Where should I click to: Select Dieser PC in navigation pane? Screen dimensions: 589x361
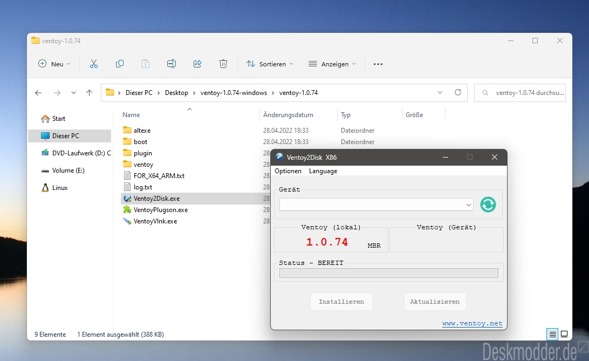coord(70,135)
